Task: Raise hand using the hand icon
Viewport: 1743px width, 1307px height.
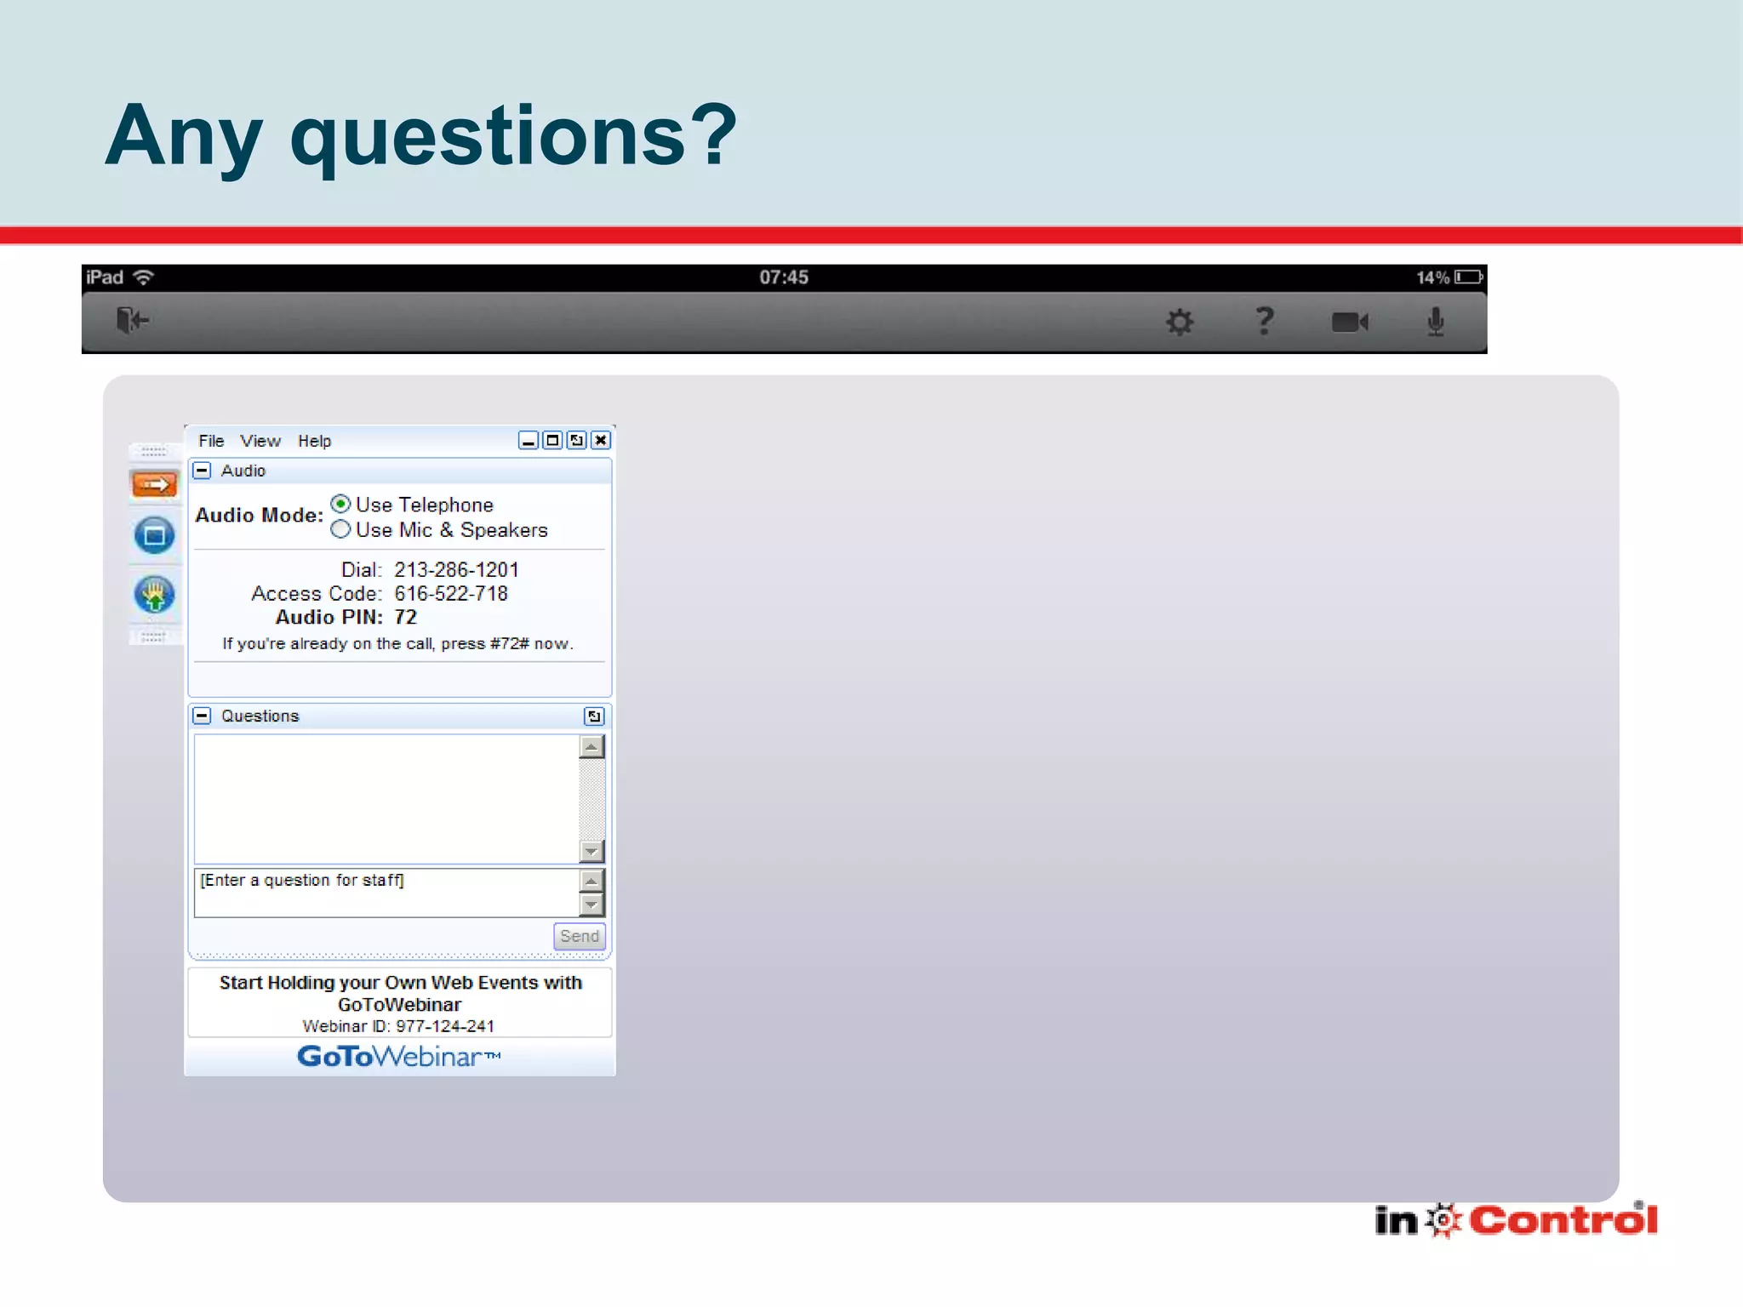Action: (154, 594)
